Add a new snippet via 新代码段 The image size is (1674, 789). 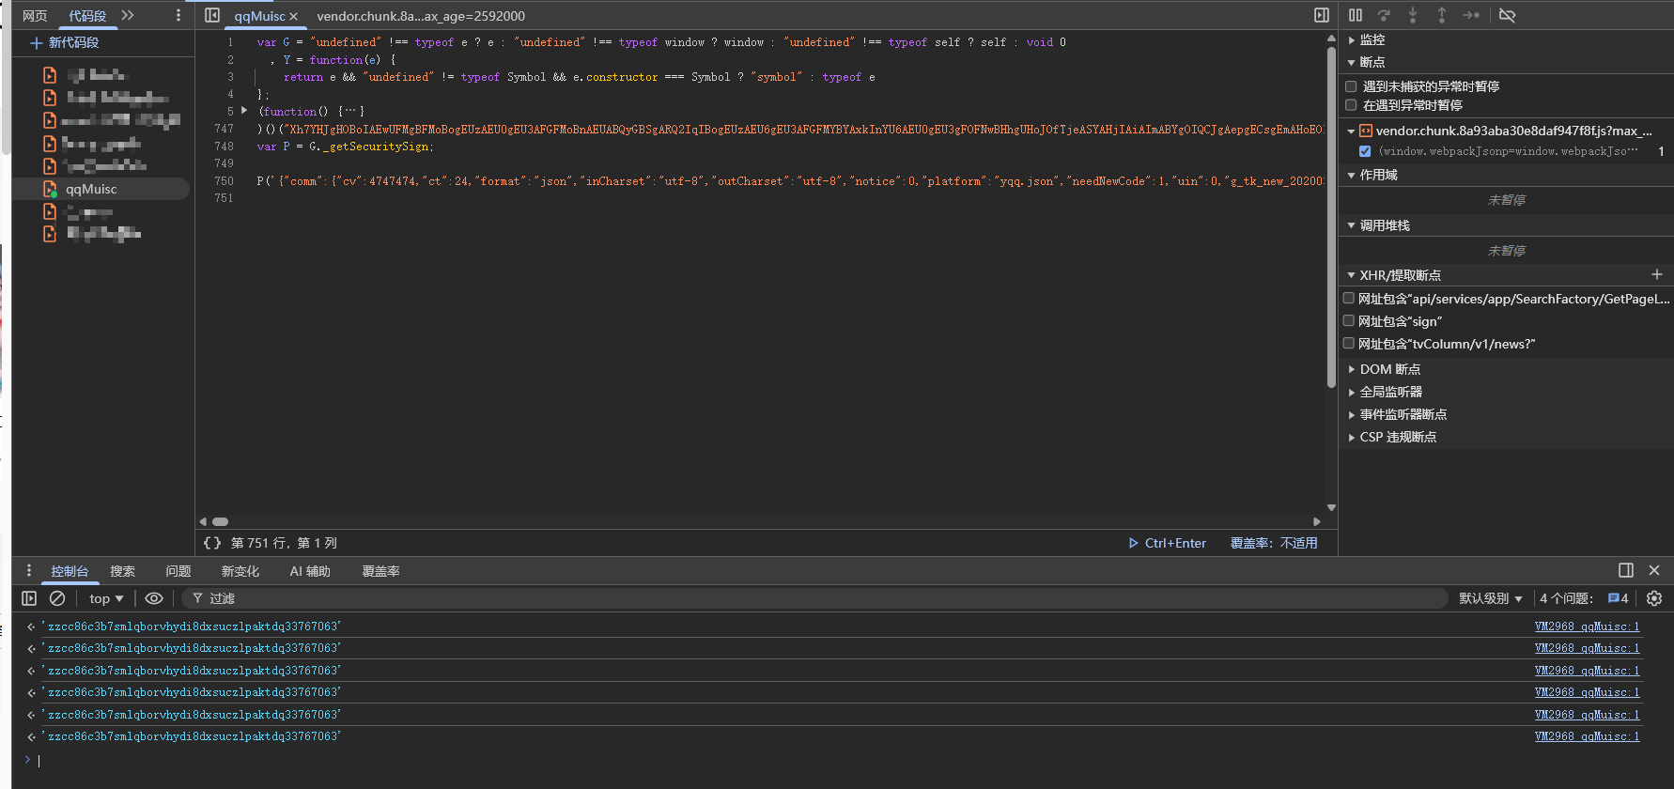click(x=65, y=42)
